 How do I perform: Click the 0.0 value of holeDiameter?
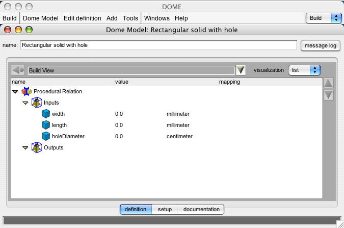click(x=119, y=136)
